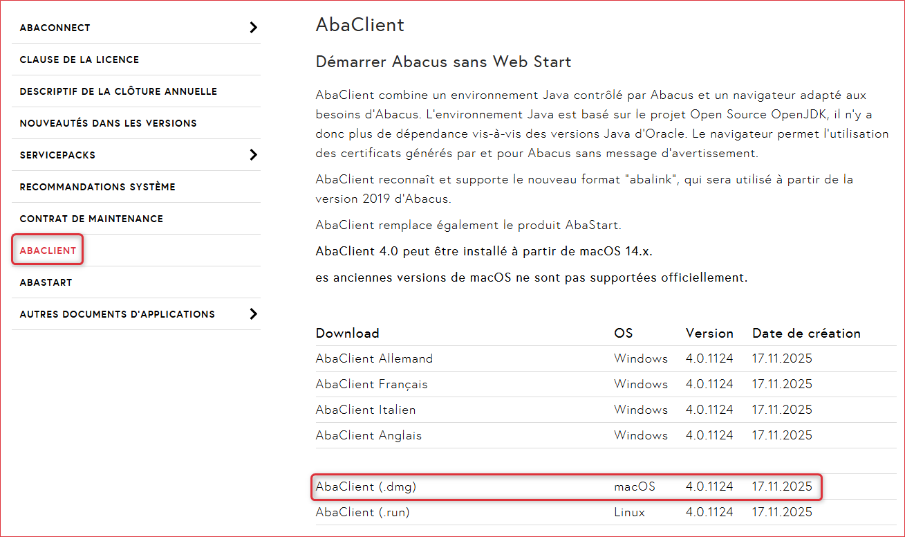
Task: Download AbaClient (.run) for Linux
Action: coord(363,512)
